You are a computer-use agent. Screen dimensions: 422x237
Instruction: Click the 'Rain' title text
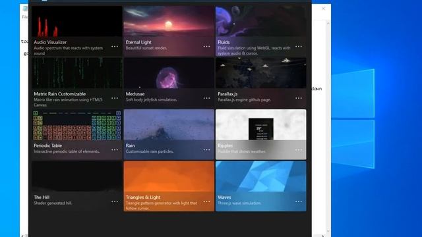tap(130, 145)
